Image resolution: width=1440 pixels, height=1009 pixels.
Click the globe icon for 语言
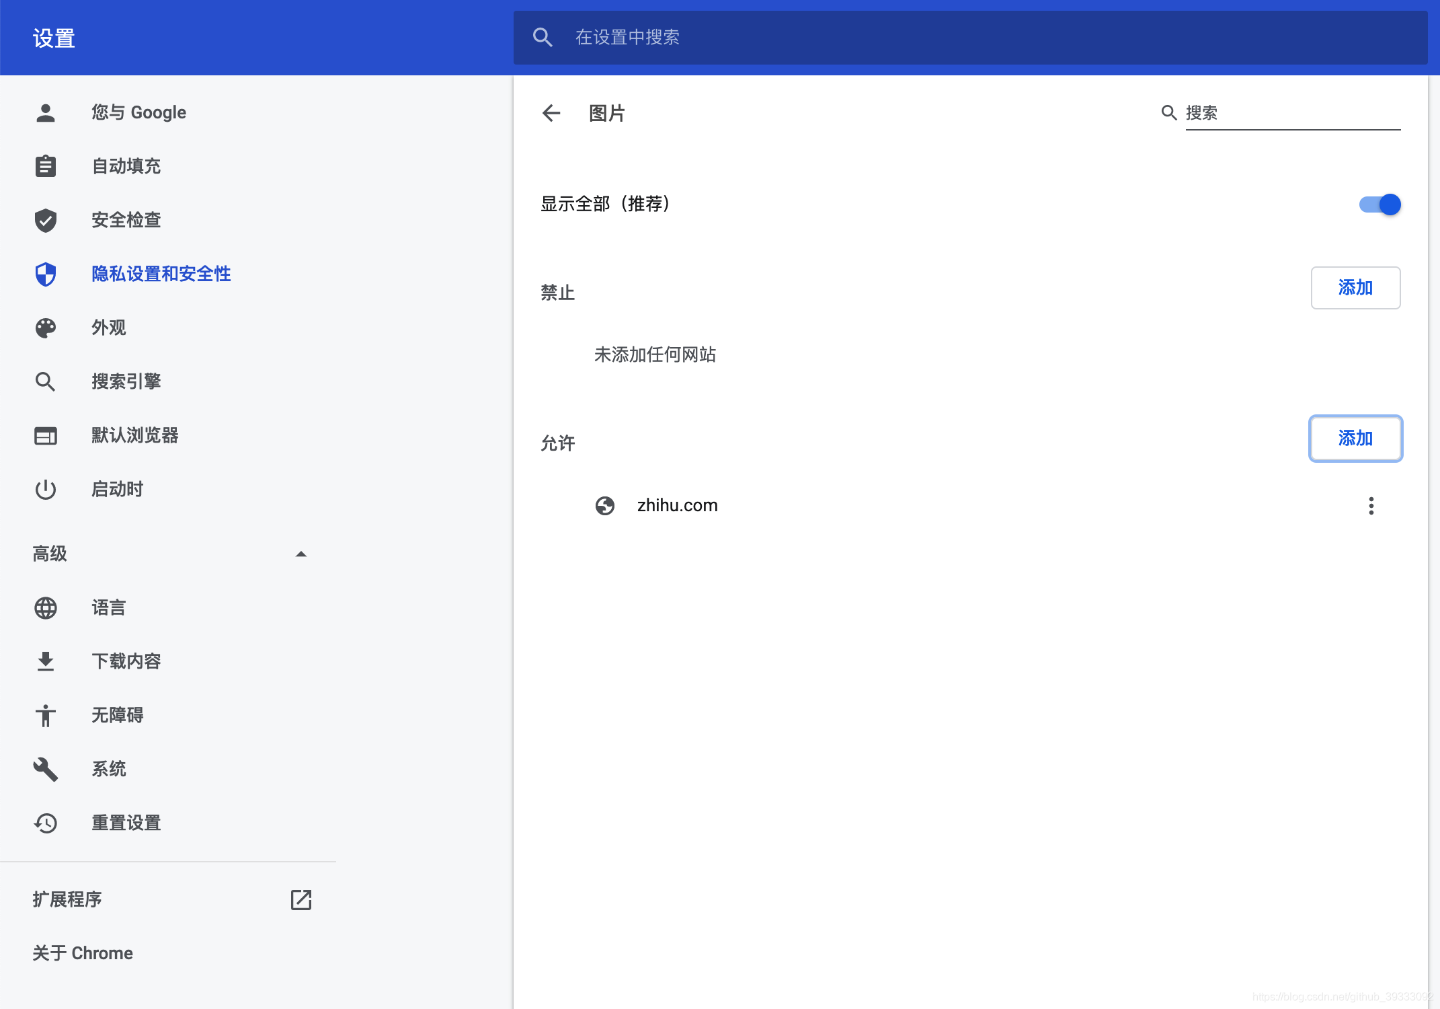[46, 607]
